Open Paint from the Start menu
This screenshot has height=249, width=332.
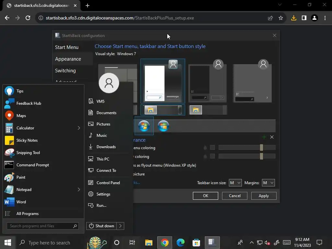43,177
